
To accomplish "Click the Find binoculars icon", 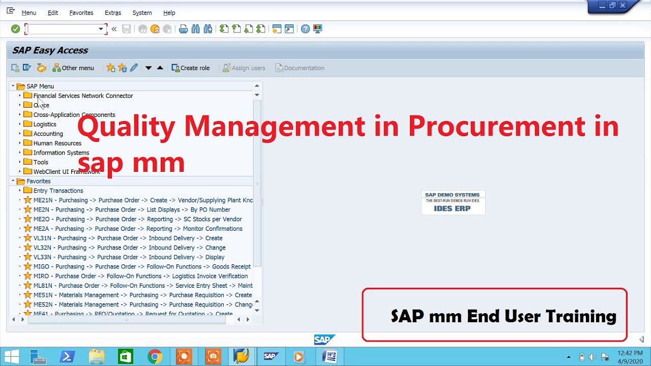I will pos(196,29).
